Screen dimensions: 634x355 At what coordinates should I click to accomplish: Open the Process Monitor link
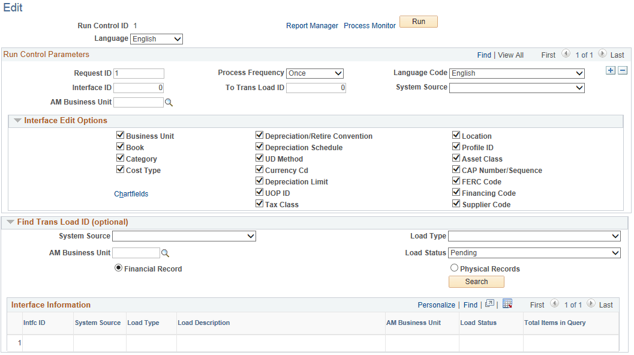pos(369,26)
